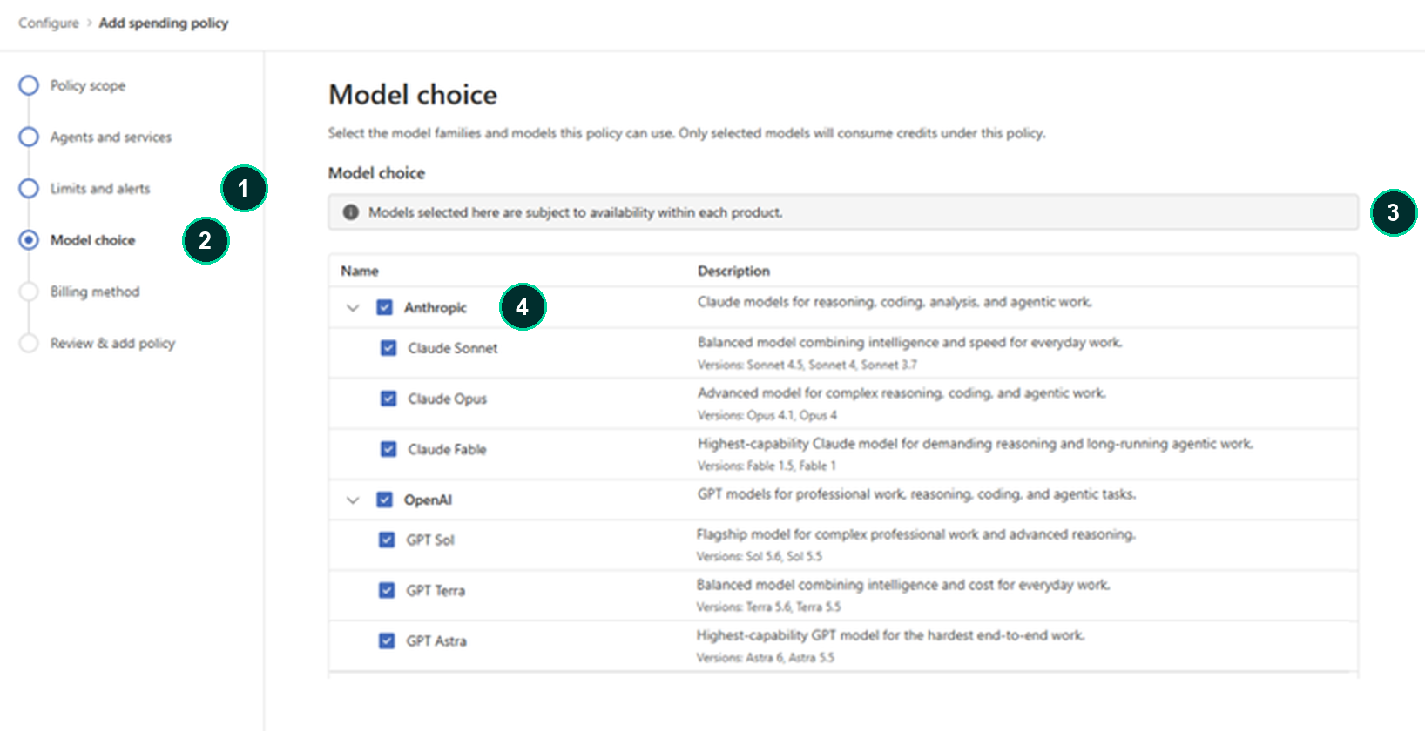Click the GPT Terra model name
1425x731 pixels.
[x=436, y=590]
